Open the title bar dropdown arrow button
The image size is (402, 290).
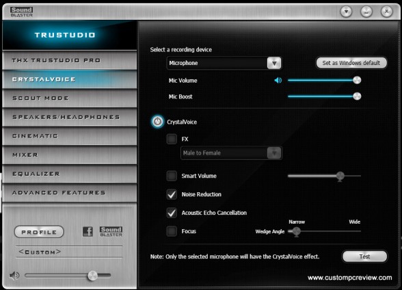point(346,12)
